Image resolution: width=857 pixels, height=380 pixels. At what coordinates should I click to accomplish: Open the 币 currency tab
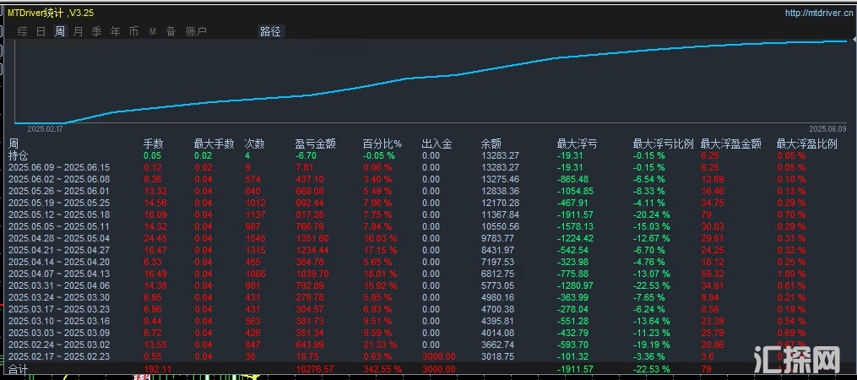134,32
